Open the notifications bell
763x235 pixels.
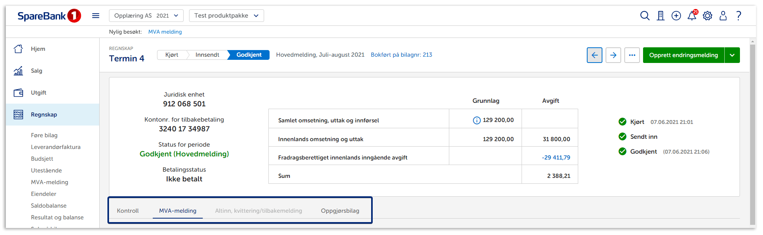[x=692, y=16]
